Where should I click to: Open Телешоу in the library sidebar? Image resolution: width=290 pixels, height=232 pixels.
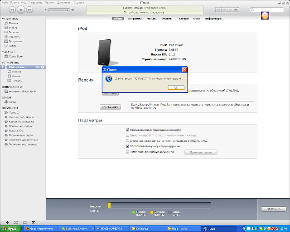(x=14, y=32)
